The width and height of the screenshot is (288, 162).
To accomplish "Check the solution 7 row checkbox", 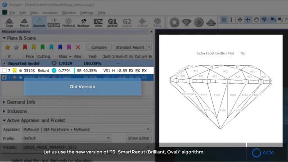I will pos(4,71).
